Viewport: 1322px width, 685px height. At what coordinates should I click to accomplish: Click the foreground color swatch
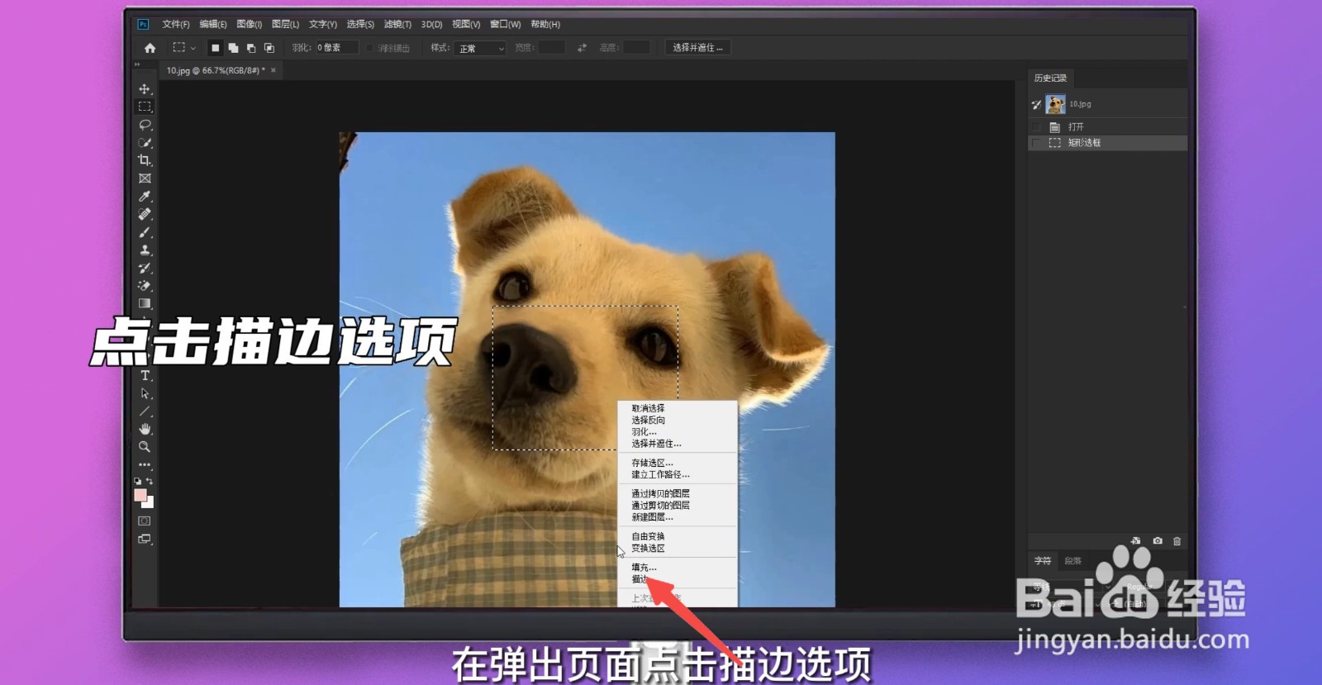click(x=140, y=495)
